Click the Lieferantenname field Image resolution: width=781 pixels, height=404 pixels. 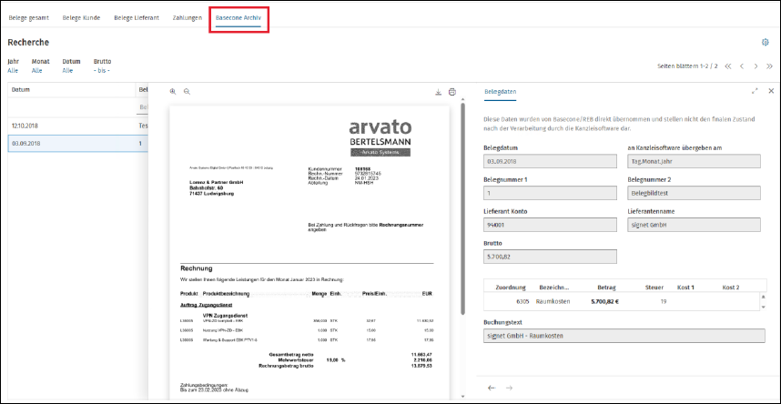click(x=694, y=225)
